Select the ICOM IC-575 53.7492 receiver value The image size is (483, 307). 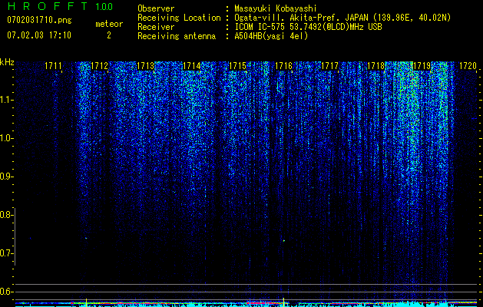click(x=308, y=27)
